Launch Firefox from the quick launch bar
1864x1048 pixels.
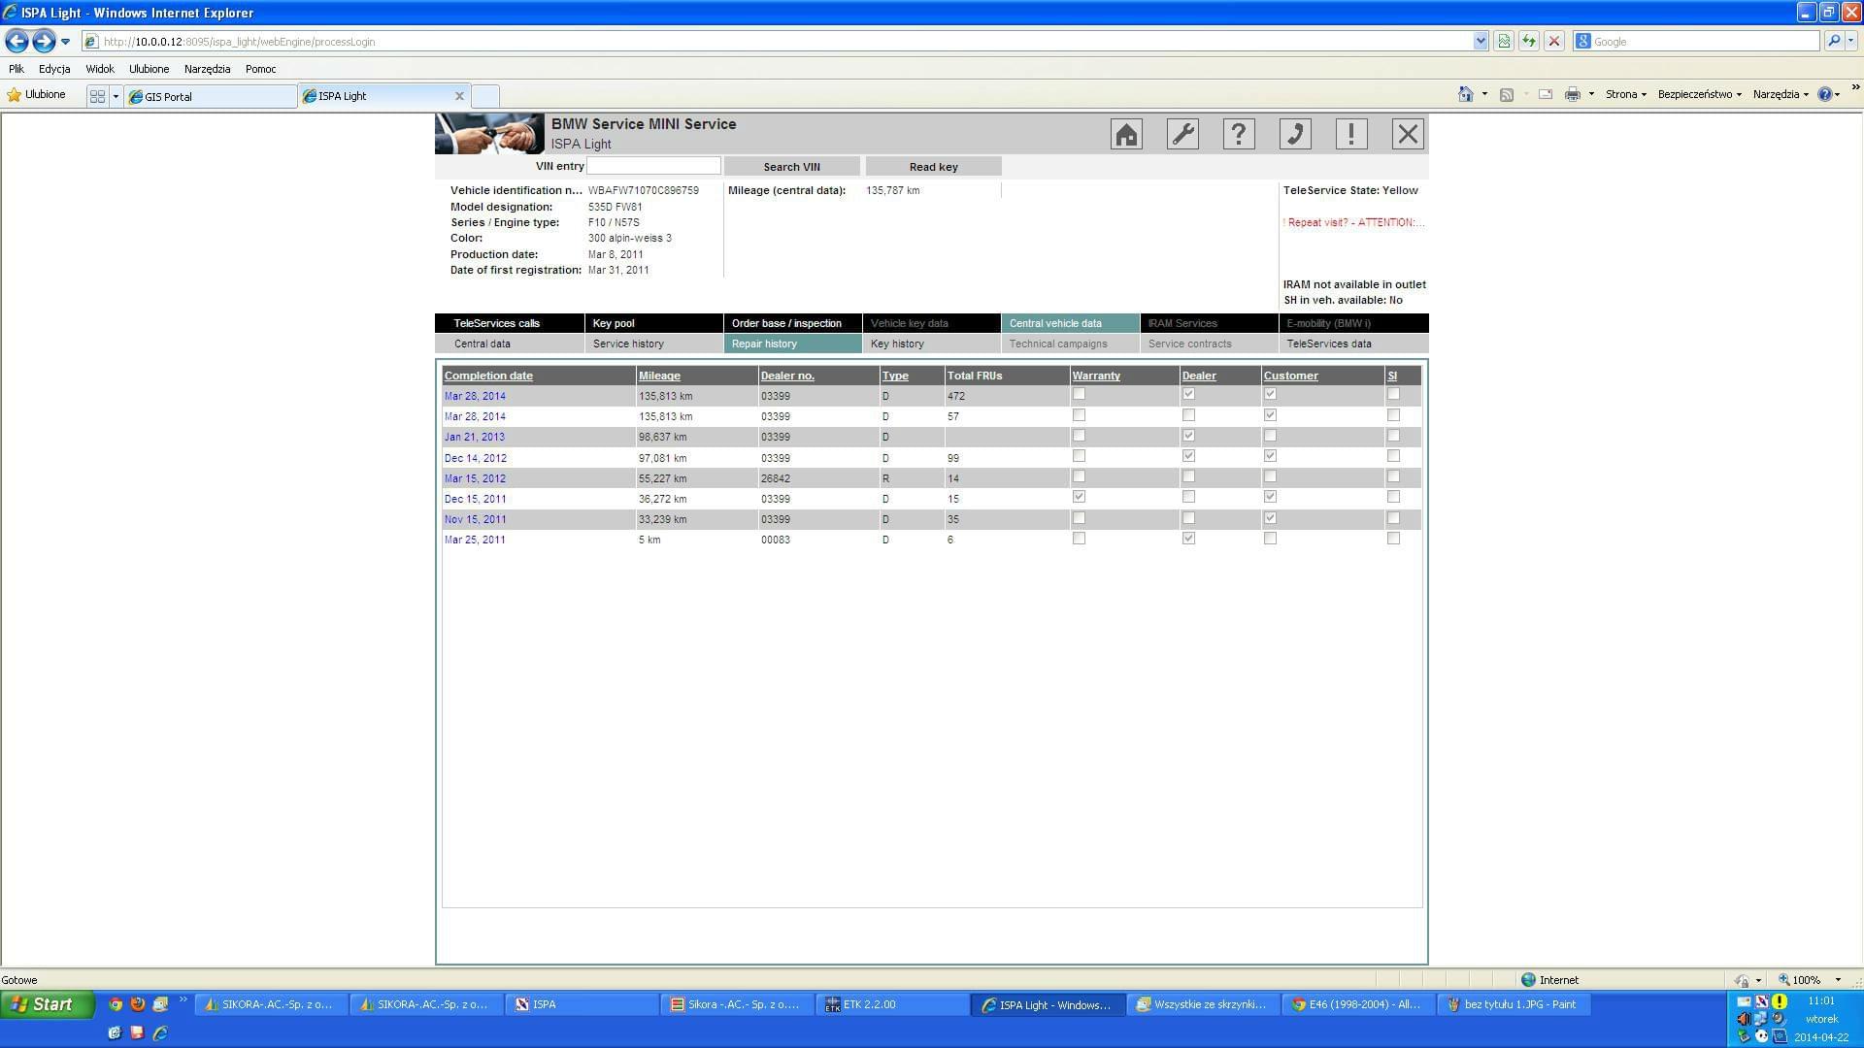click(x=138, y=1004)
